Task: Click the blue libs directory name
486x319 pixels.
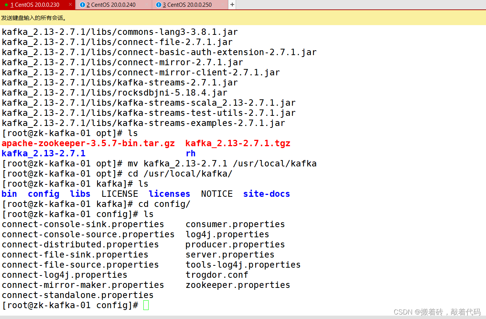Action: (x=80, y=194)
